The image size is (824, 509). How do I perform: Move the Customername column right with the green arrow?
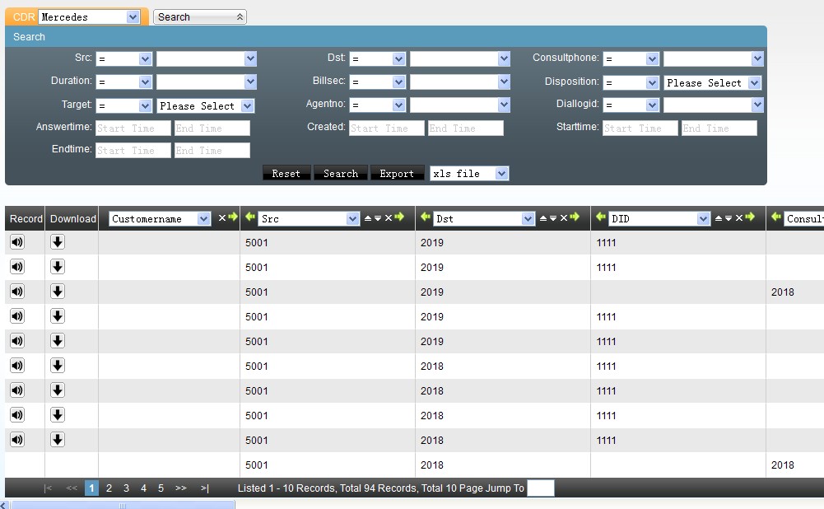(x=233, y=217)
